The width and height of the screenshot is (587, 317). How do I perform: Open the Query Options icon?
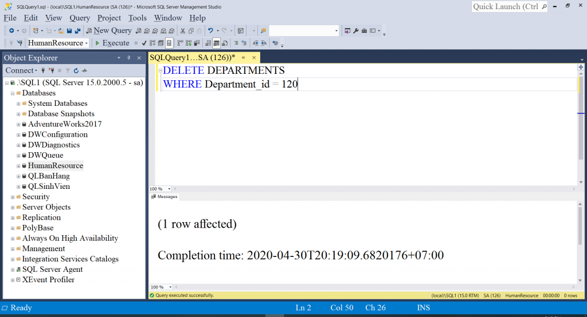(161, 43)
